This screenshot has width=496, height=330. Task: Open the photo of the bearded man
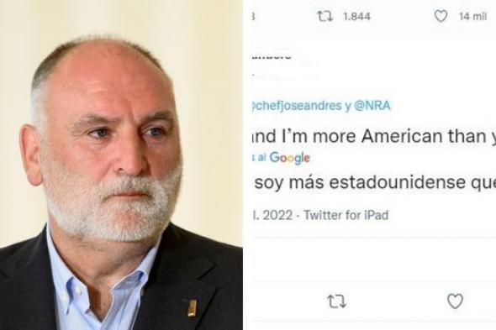pyautogui.click(x=121, y=165)
